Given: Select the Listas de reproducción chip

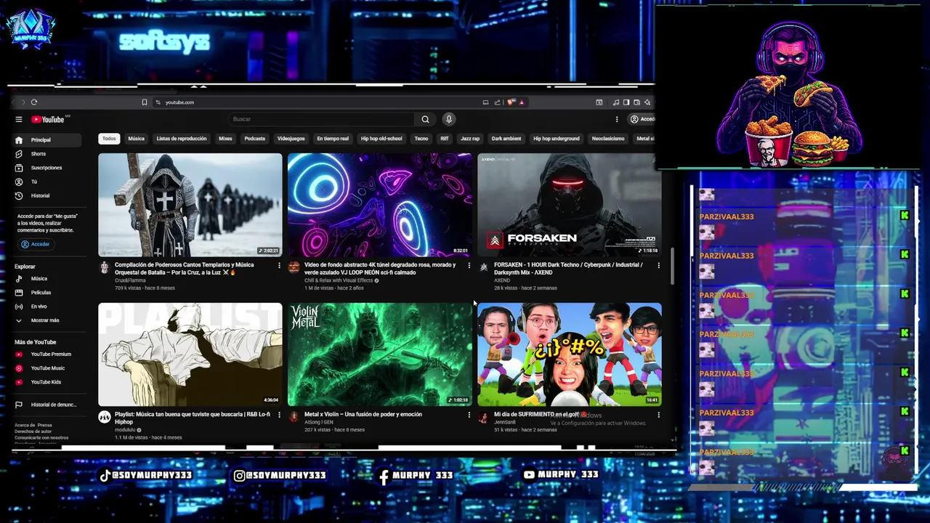Looking at the screenshot, I should tap(182, 139).
